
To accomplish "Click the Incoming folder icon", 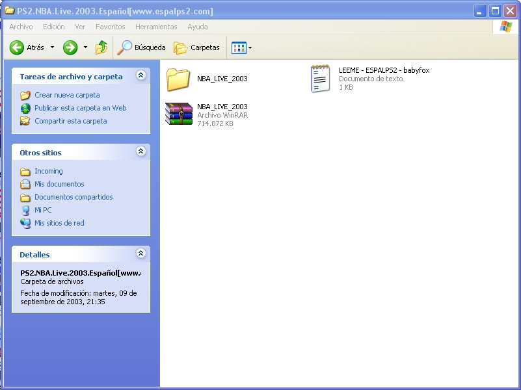I will pos(25,171).
